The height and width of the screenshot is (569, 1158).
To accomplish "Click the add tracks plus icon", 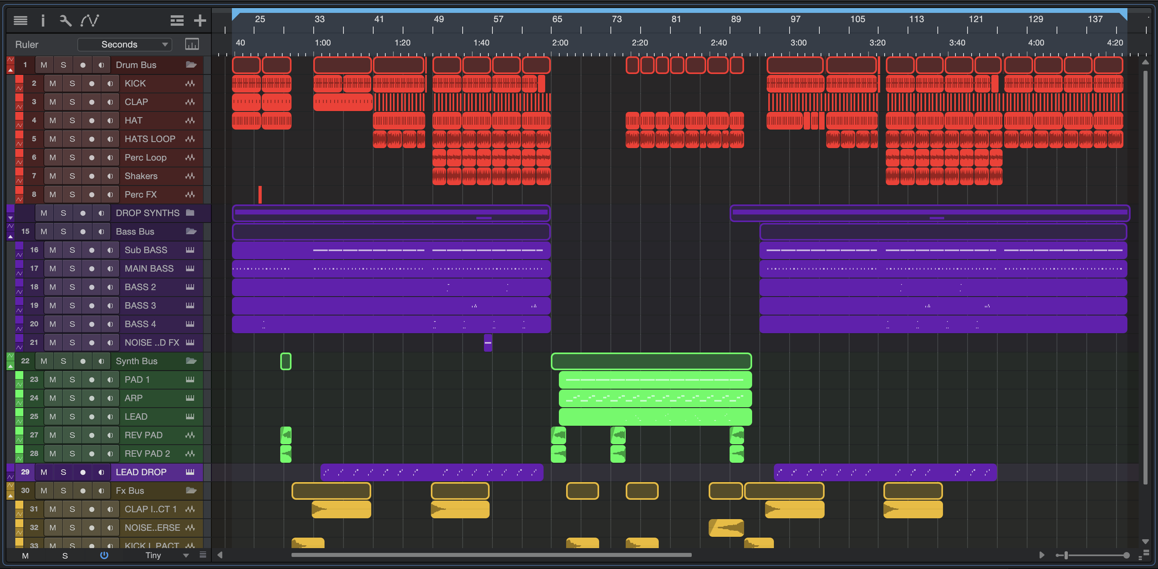I will 200,20.
